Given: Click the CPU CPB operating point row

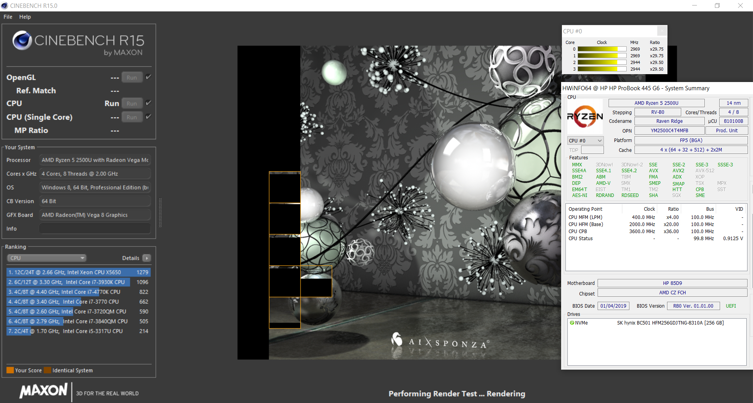Looking at the screenshot, I should click(656, 232).
